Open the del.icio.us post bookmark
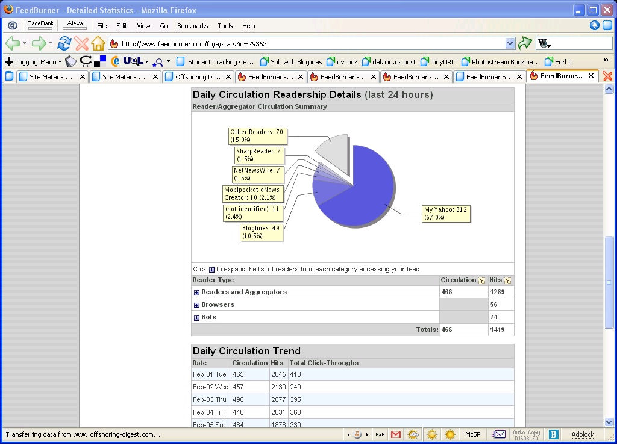617x444 pixels. click(389, 62)
